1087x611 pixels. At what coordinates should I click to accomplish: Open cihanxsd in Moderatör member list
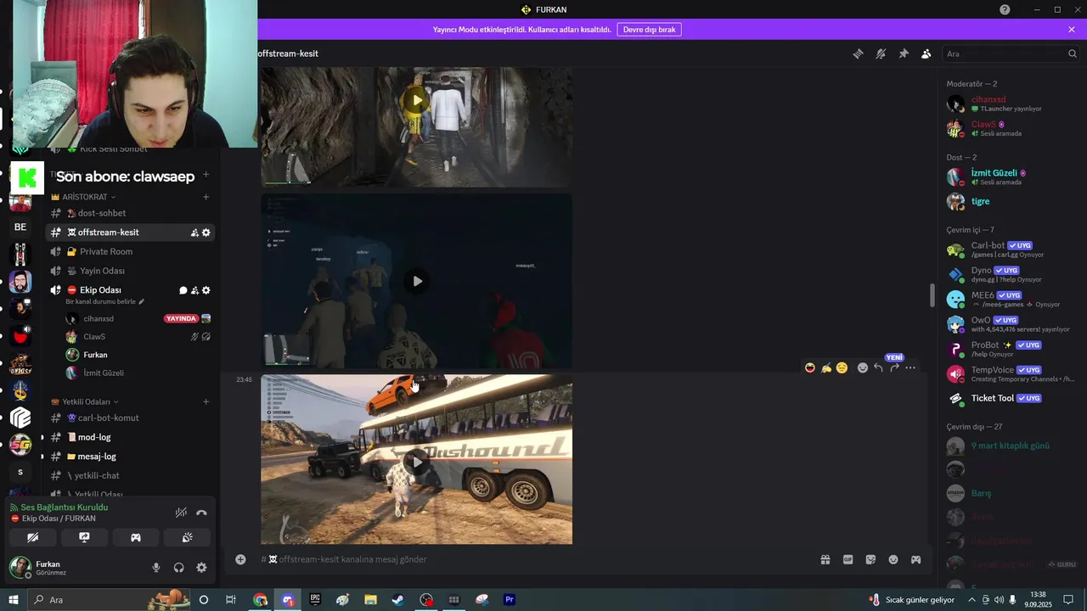pyautogui.click(x=1011, y=104)
